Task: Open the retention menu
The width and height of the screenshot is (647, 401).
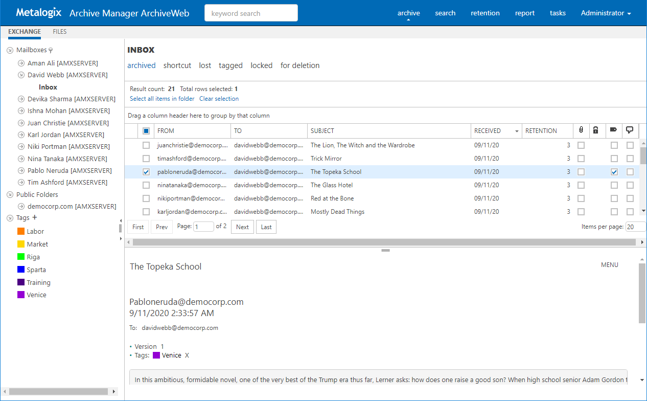Action: (x=485, y=13)
